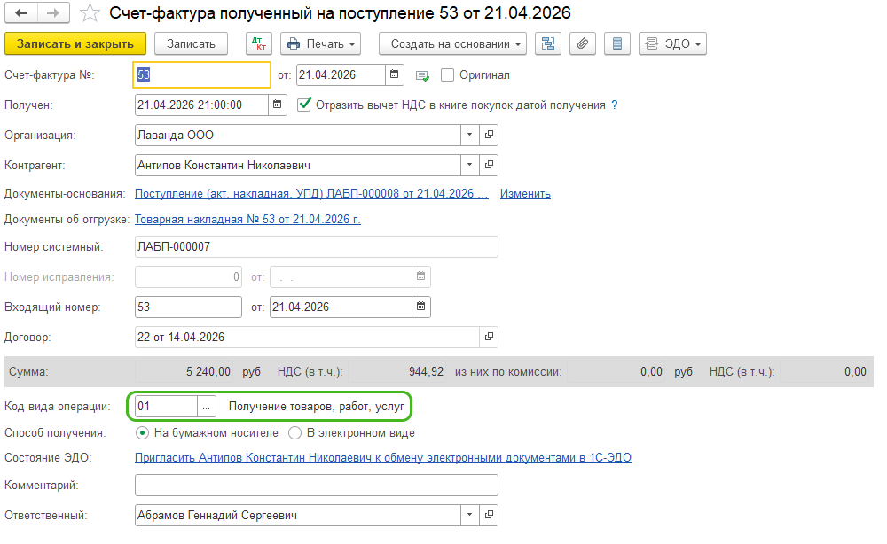Click Записать и закрыть button
This screenshot has height=544, width=887.
point(75,43)
